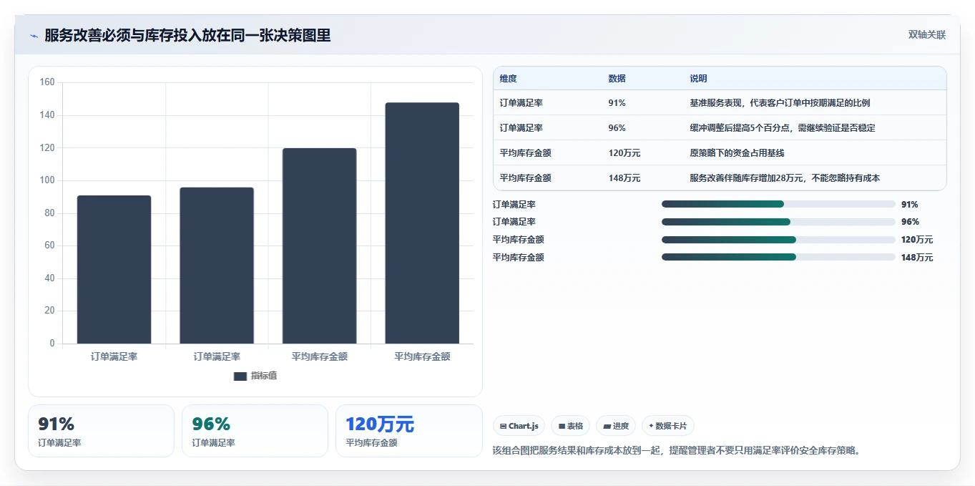This screenshot has width=975, height=486.
Task: Click the progress bar labeled 148万元
Action: [x=778, y=257]
